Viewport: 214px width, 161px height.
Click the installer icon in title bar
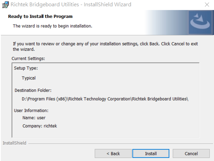(6, 4)
